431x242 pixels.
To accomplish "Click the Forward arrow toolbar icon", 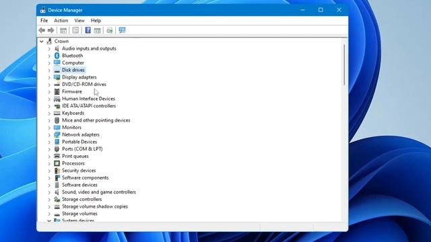I will [51, 30].
